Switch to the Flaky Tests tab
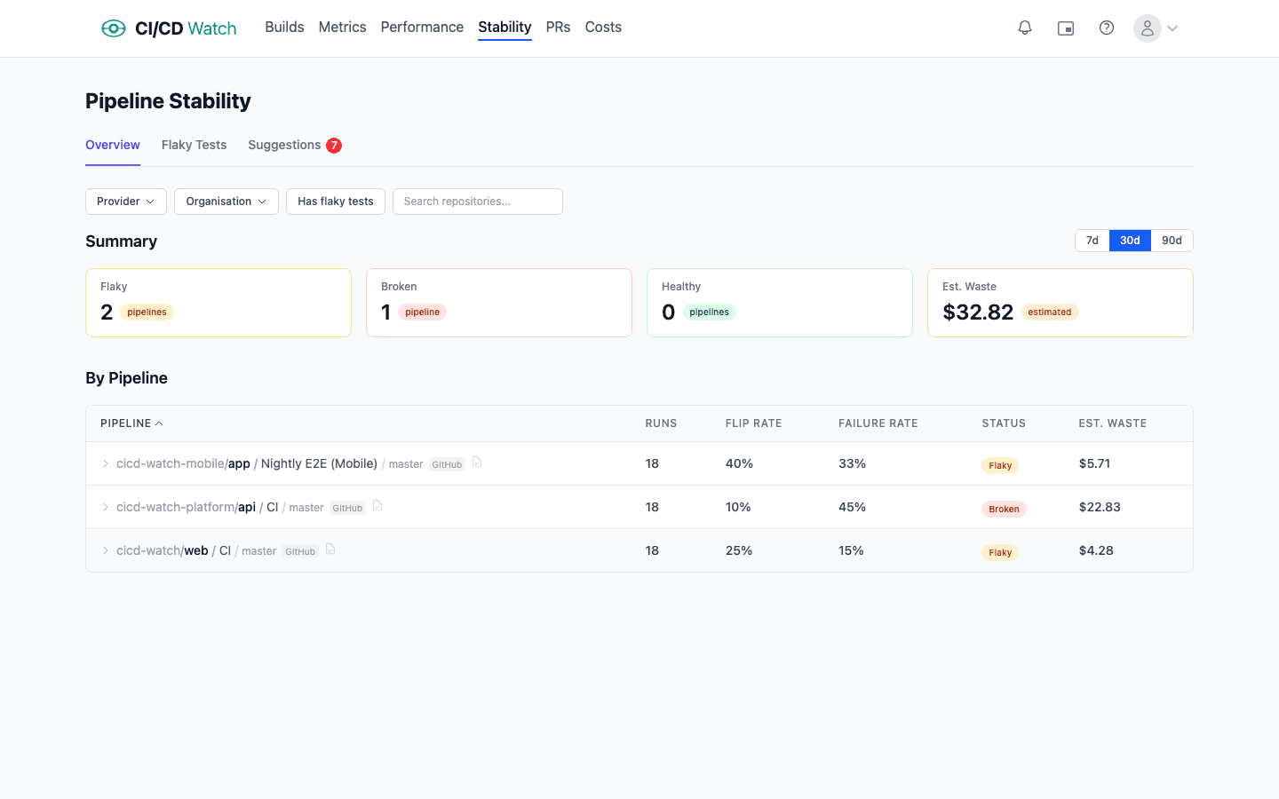1279x799 pixels. point(194,145)
